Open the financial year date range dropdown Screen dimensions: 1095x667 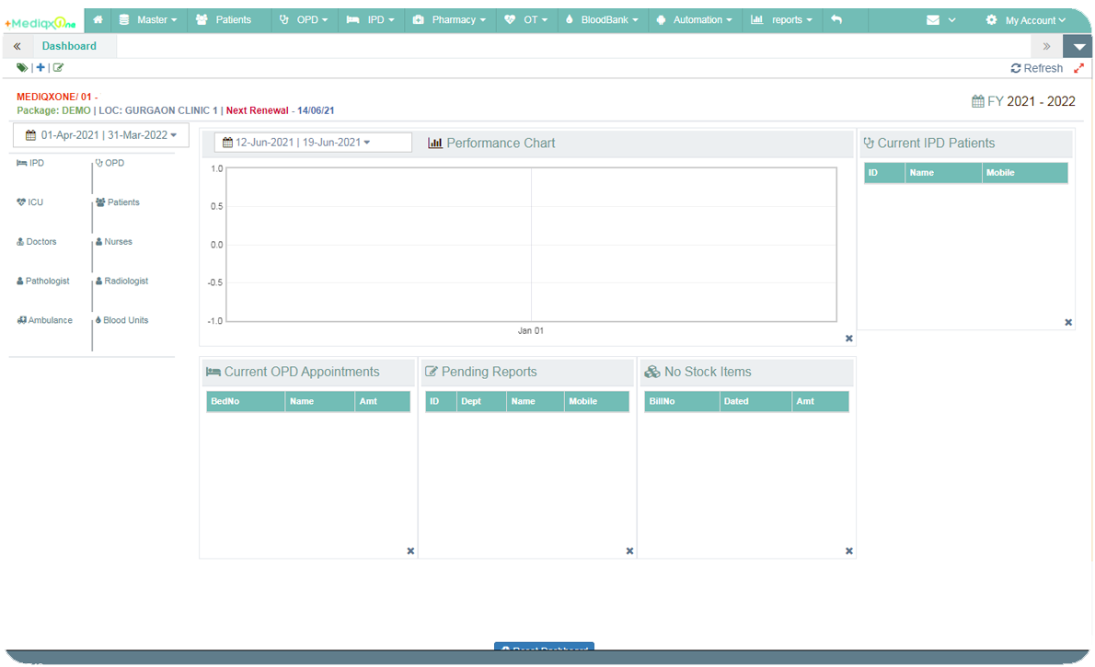tap(101, 135)
